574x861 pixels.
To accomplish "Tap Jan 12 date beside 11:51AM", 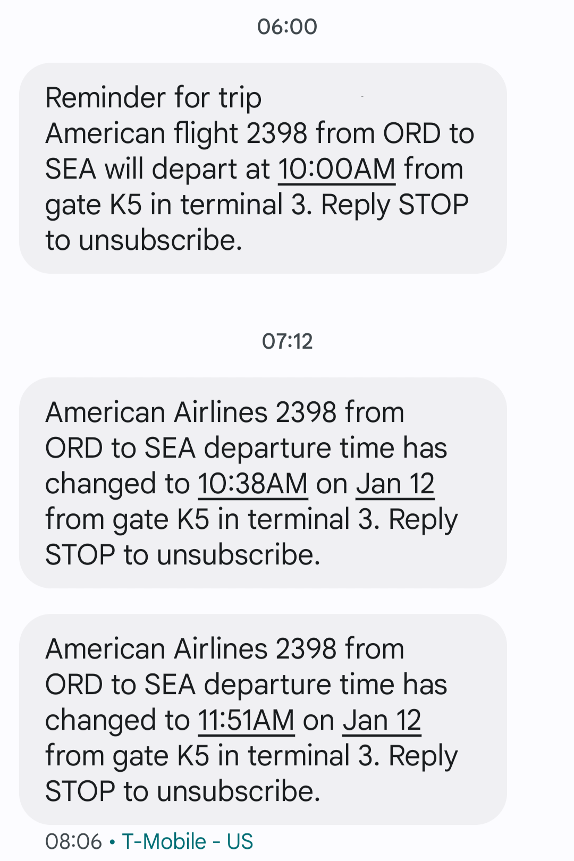I will pos(382,721).
